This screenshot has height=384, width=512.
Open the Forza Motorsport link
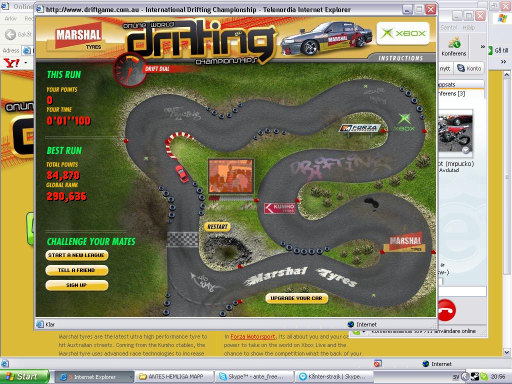(x=252, y=336)
